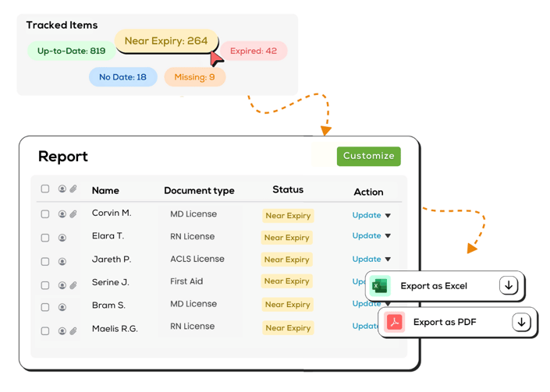Image resolution: width=550 pixels, height=392 pixels.
Task: Open the attachment paperclip for Serine J.
Action: 73,285
